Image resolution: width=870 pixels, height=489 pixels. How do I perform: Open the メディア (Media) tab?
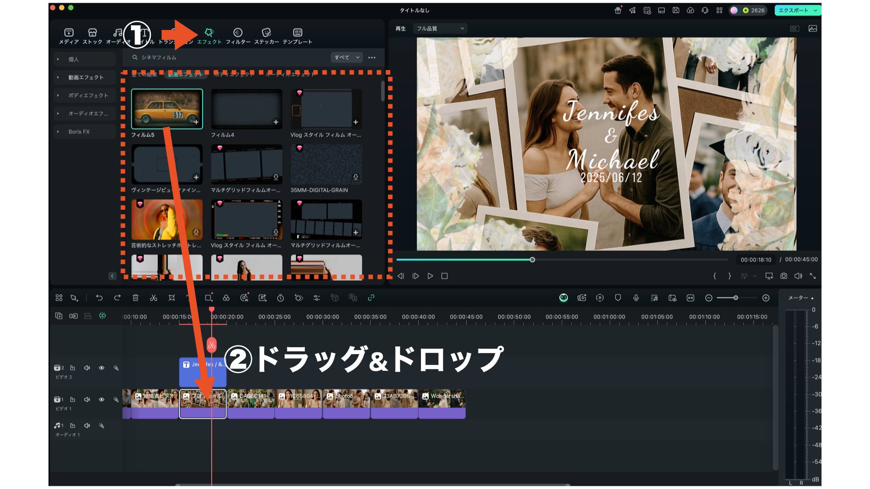click(69, 36)
